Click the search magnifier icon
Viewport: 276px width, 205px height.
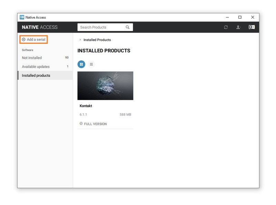pos(128,27)
